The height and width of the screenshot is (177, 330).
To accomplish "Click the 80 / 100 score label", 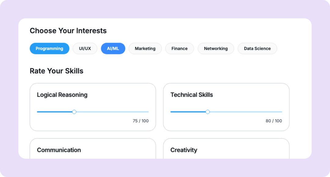I will [274, 121].
